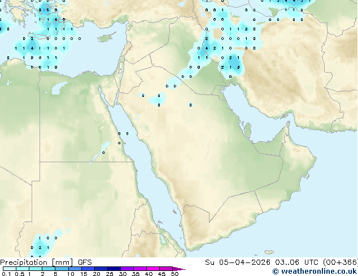358x276 pixels.
Task: Pick the 5–10 mm blue legend swatch
Action: 62,269
